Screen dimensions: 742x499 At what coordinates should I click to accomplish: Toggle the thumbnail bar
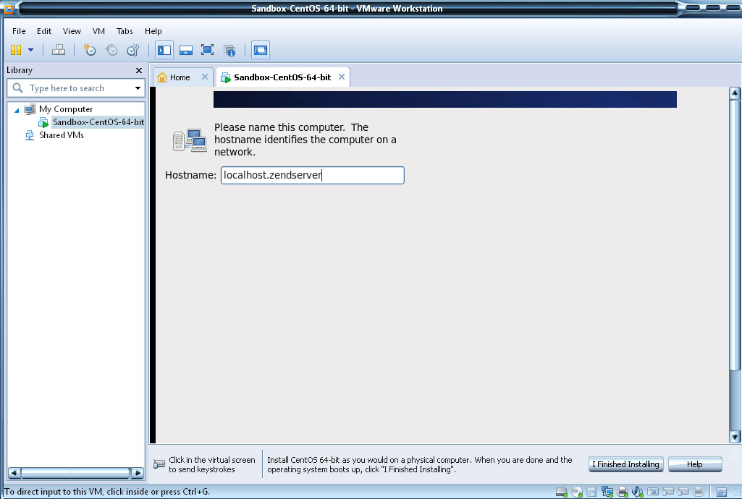[x=186, y=50]
